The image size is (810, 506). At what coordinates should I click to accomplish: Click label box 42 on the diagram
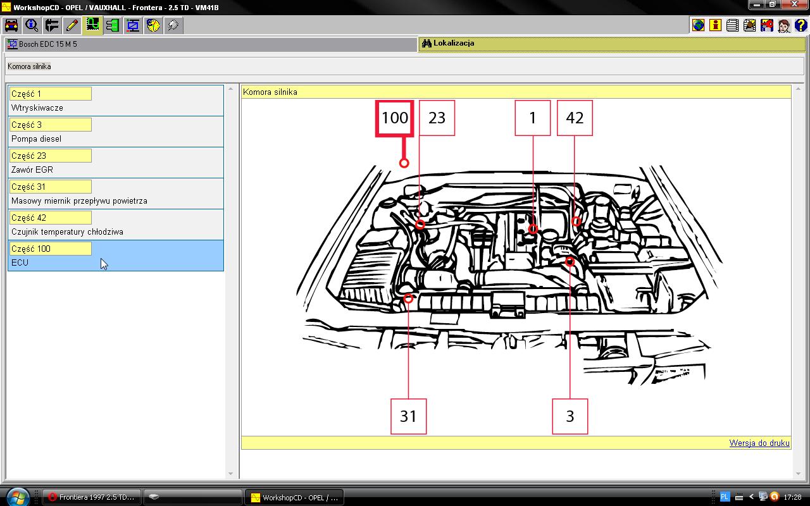pyautogui.click(x=575, y=118)
